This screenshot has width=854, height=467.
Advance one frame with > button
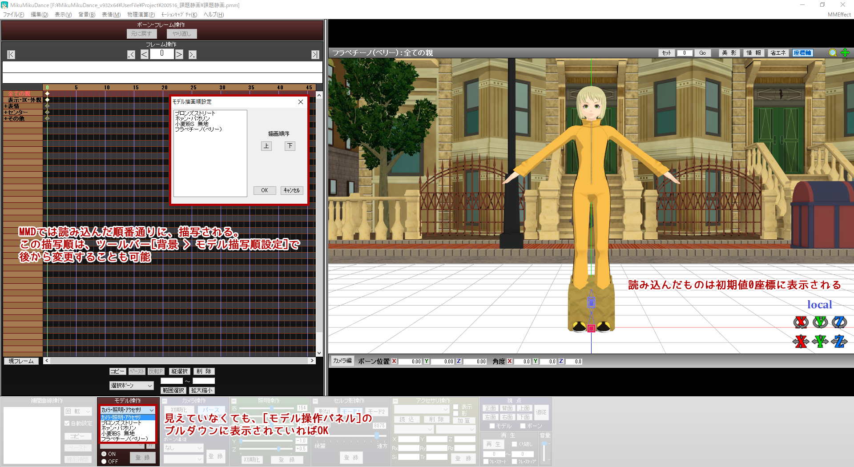coord(179,55)
